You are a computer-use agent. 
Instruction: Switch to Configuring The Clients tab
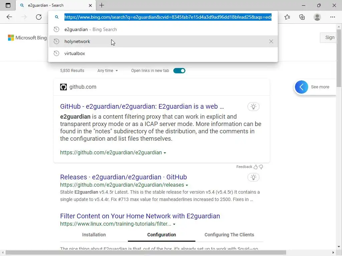coord(229,235)
